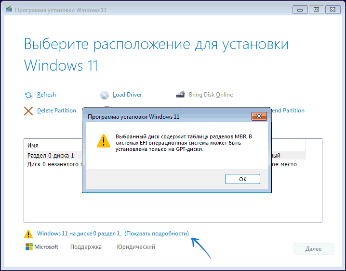Open the Юридический link
The image size is (346, 271).
[x=136, y=247]
